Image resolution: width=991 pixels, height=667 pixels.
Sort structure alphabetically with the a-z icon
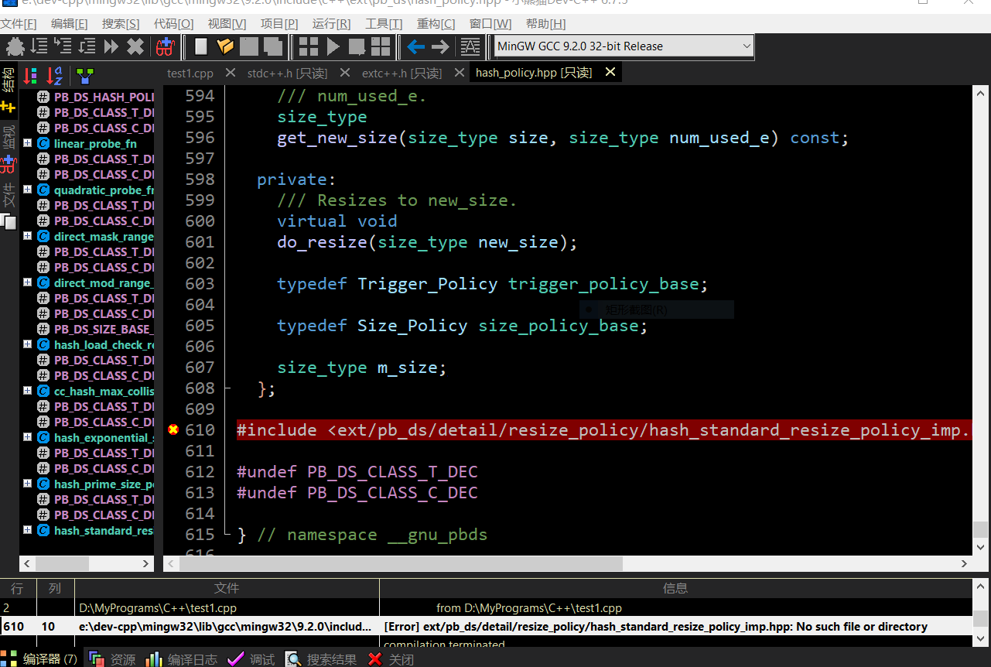pos(54,75)
